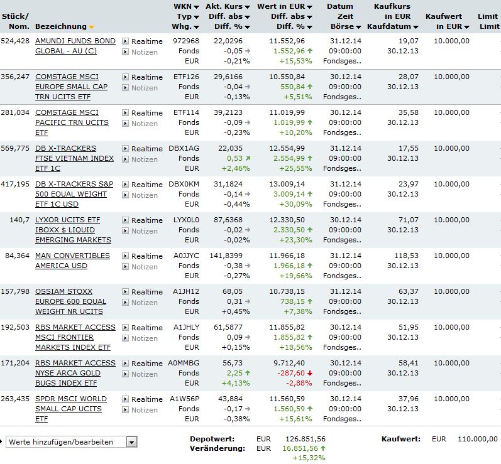Sort by Typ column arrow

tap(196, 17)
